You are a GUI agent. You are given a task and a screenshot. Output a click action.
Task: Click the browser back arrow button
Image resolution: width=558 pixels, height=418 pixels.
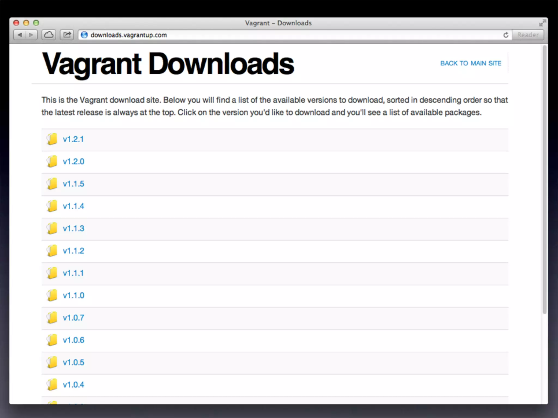[x=20, y=35]
